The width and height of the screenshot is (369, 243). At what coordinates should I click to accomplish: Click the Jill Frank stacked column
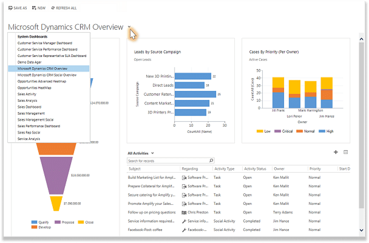coord(278,93)
